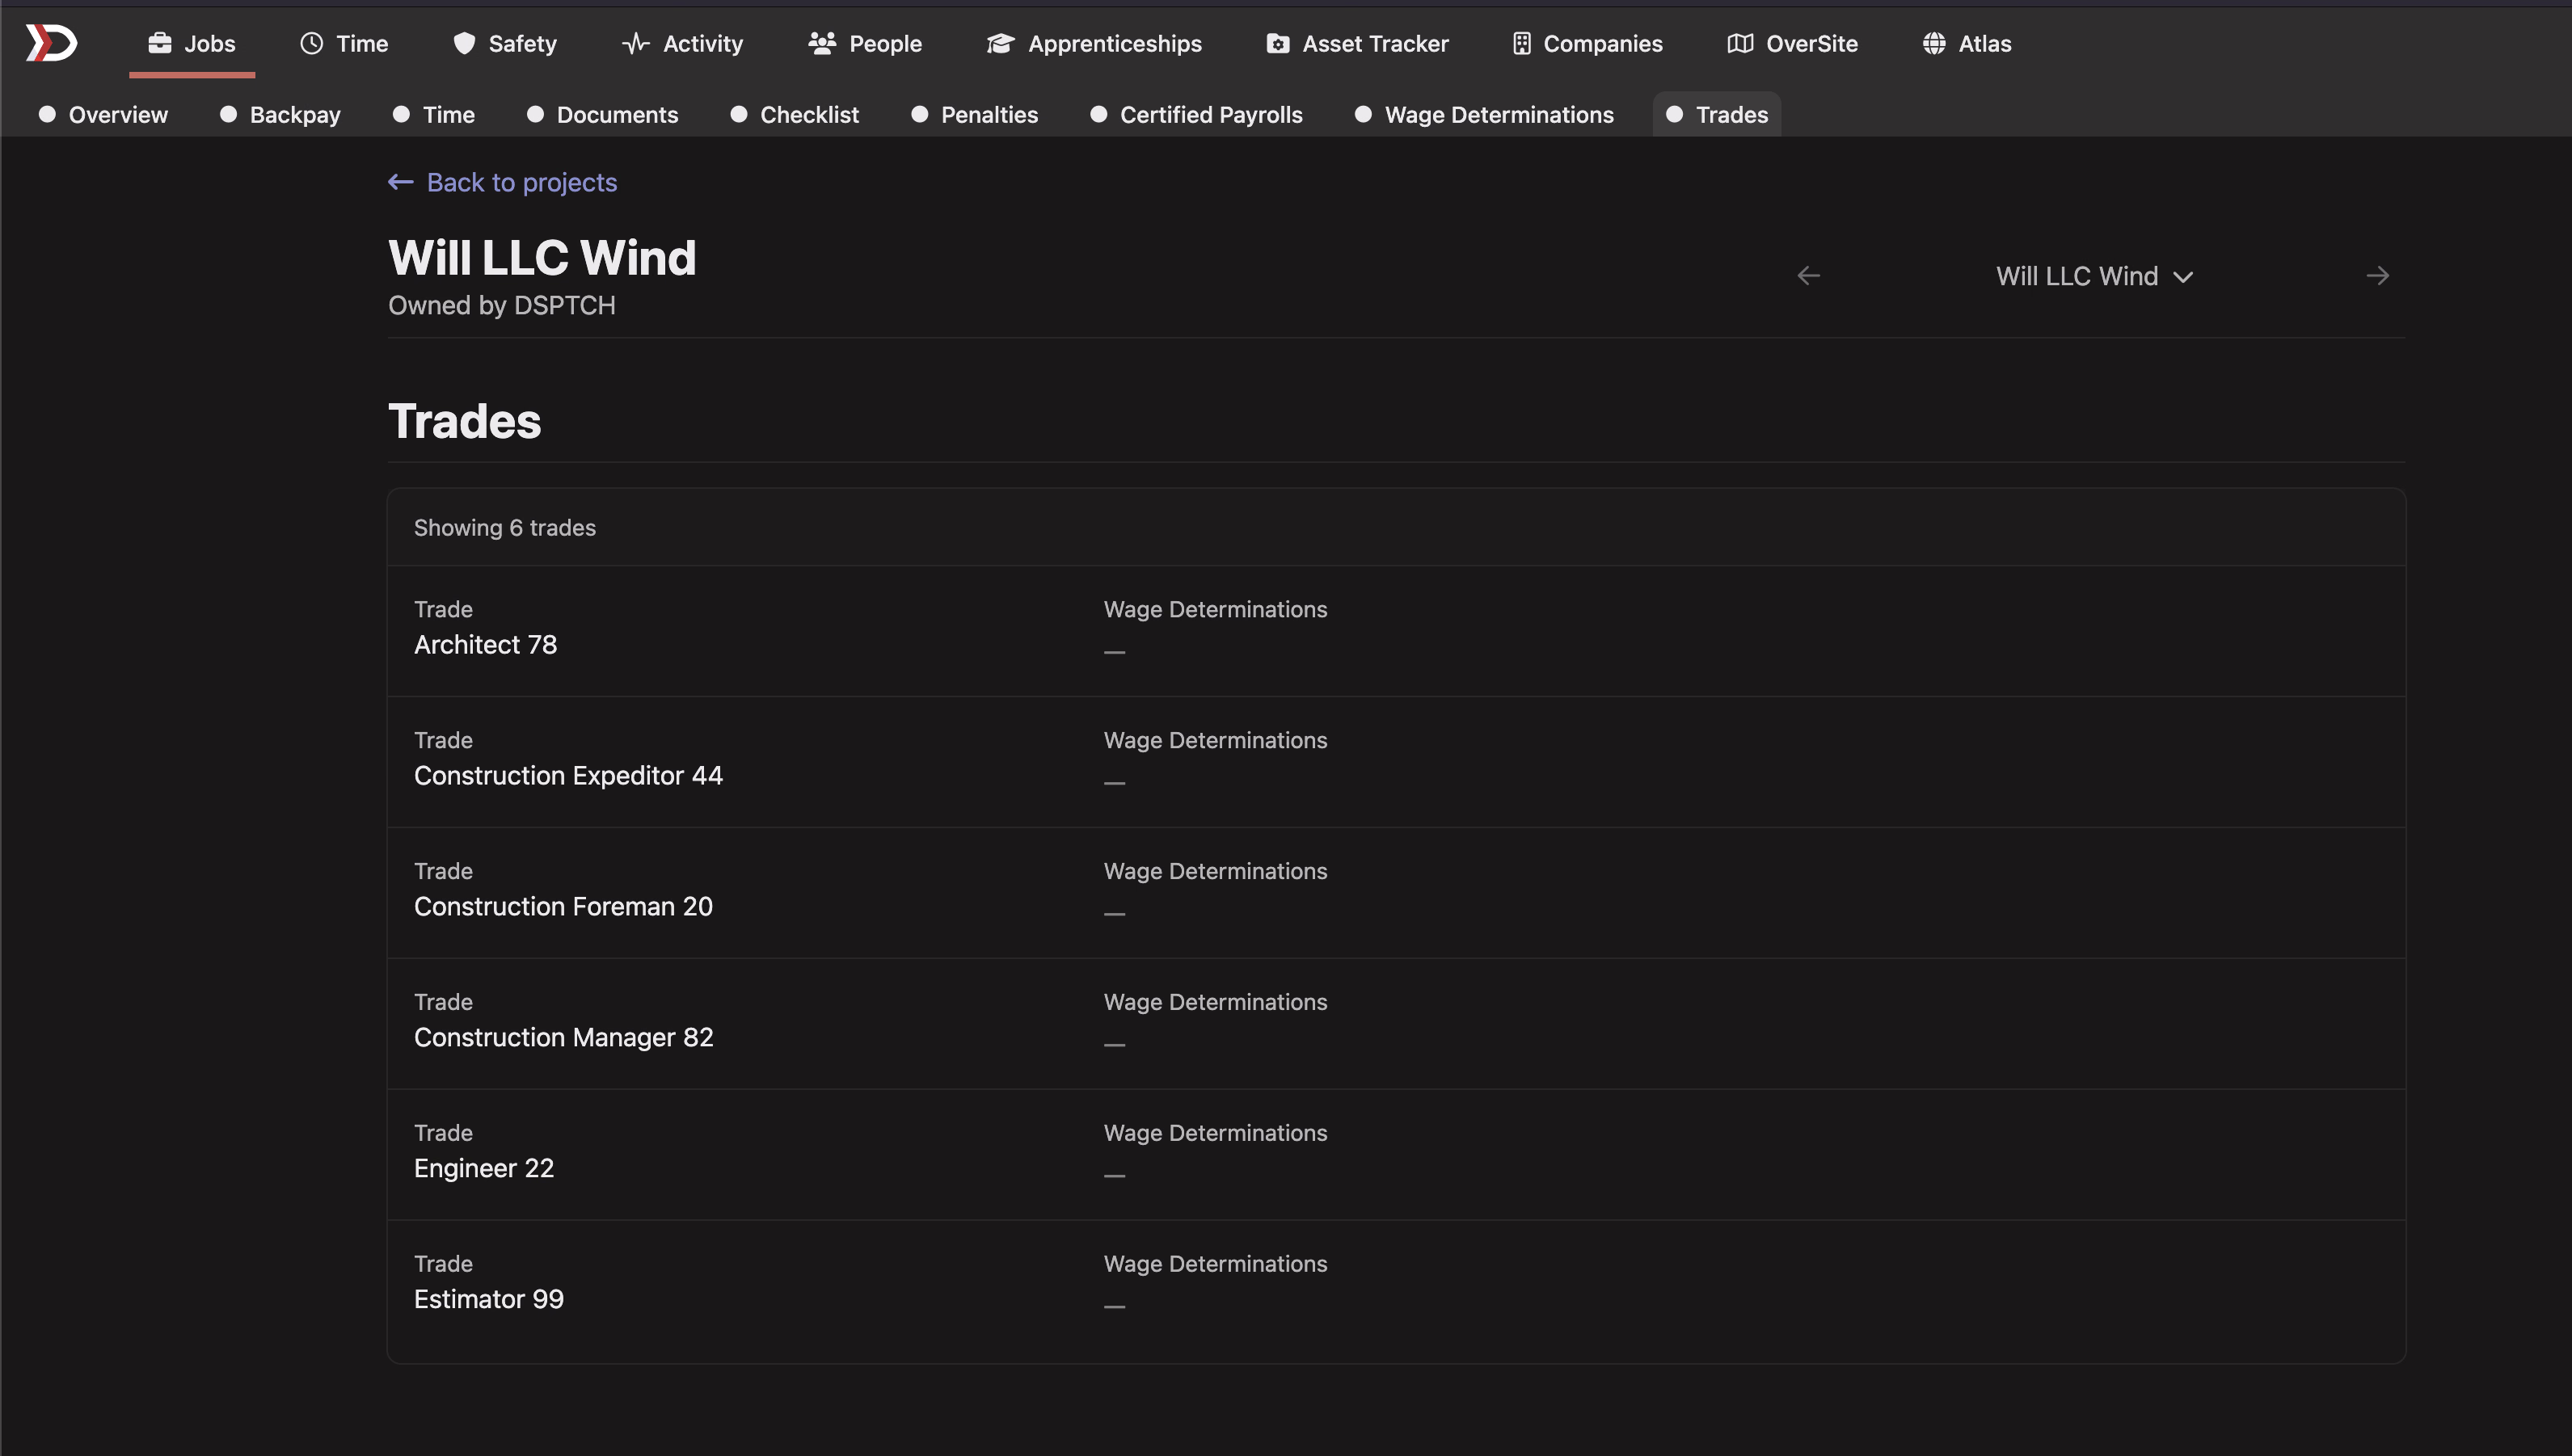Click the dot icon beside Penalties
The width and height of the screenshot is (2572, 1456).
(919, 114)
